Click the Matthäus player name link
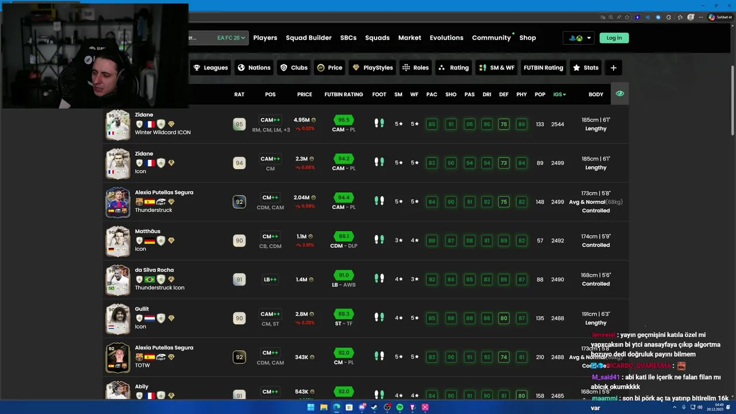736x414 pixels. [148, 231]
